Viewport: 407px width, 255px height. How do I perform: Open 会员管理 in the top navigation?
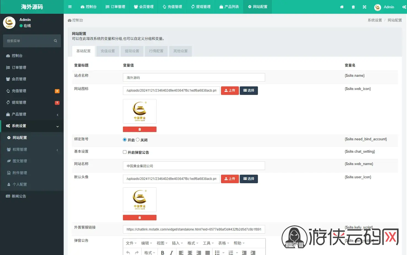pyautogui.click(x=144, y=7)
